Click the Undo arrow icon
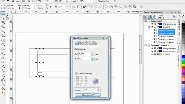Screen dimensions: 185x104 coord(40,1)
